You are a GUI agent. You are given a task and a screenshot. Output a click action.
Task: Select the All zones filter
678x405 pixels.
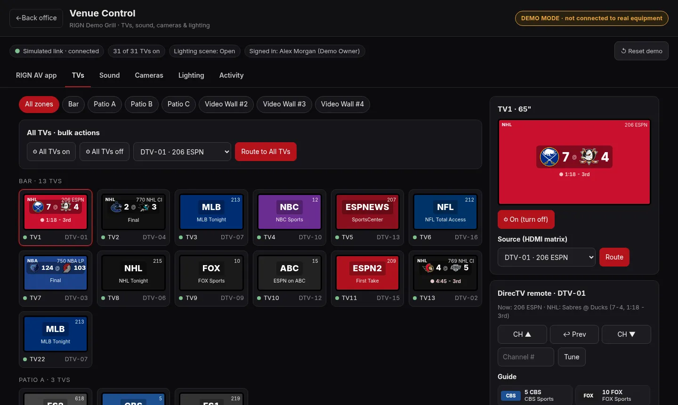tap(39, 104)
